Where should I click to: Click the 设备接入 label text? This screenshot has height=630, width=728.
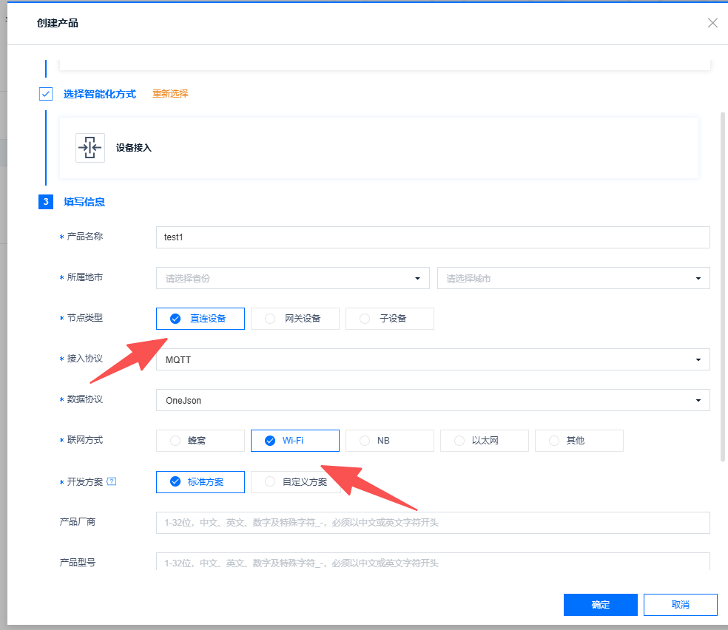tap(134, 148)
